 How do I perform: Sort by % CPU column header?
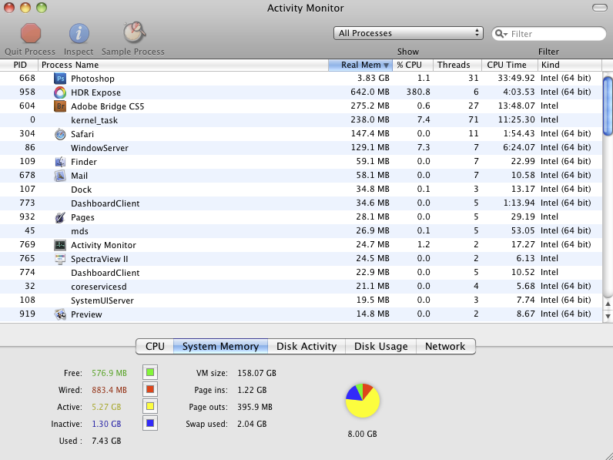[413, 65]
